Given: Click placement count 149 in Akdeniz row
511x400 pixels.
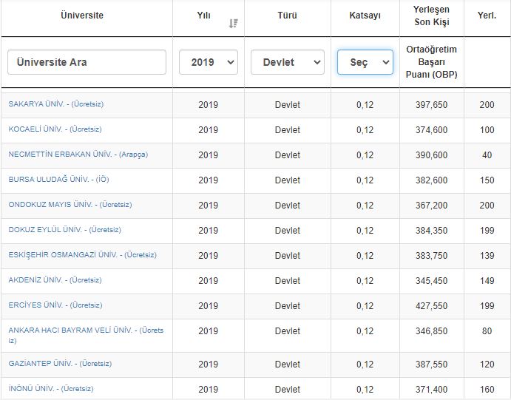Looking at the screenshot, I should tap(487, 280).
